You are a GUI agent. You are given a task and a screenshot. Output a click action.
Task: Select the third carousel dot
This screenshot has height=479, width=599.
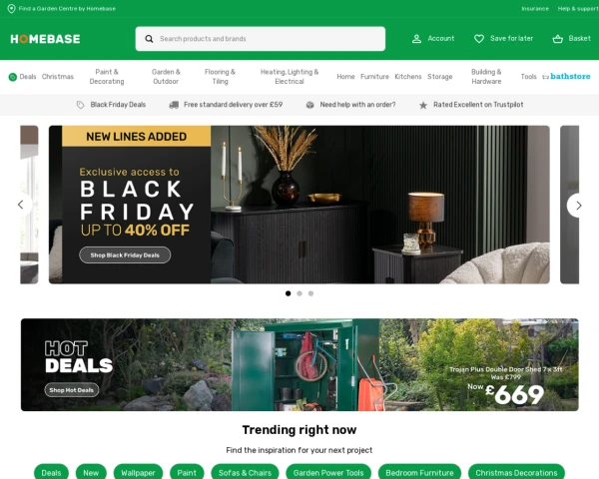point(310,293)
